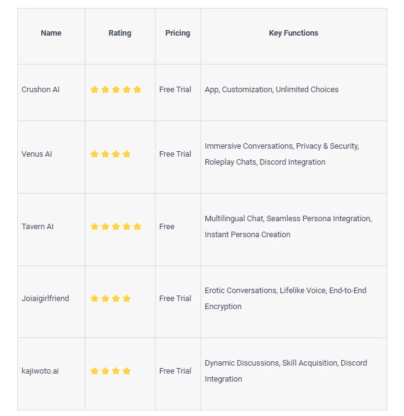
Task: Click the Name column header
Action: [51, 33]
